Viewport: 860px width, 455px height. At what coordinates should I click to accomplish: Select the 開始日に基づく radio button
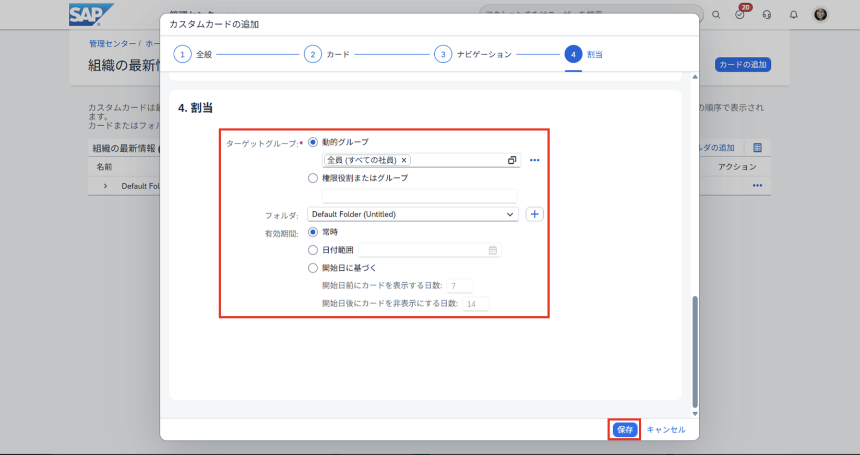coord(313,268)
